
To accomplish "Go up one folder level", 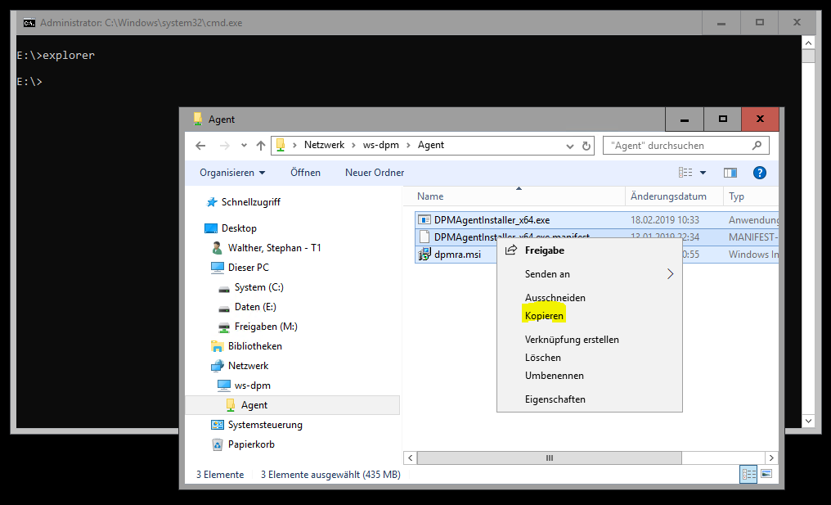I will coord(260,146).
